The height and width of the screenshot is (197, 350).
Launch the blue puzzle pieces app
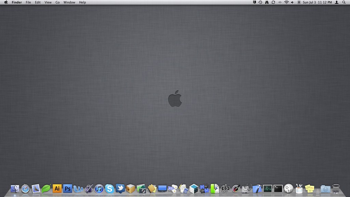[x=204, y=189]
